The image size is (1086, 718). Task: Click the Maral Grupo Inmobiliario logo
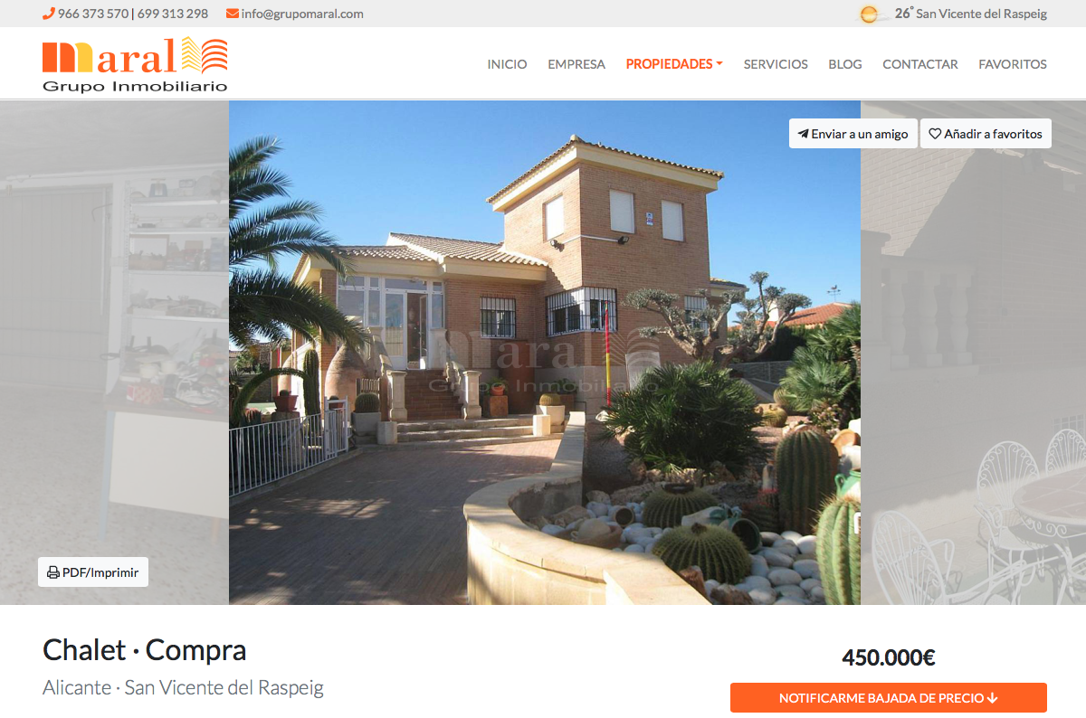pyautogui.click(x=135, y=64)
